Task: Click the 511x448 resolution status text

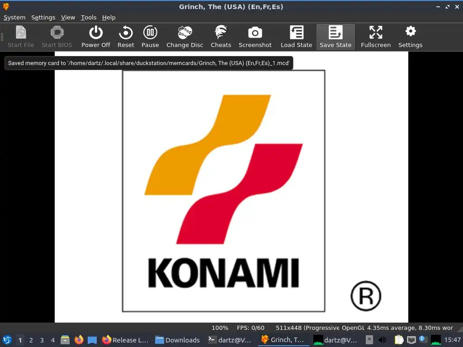Action: pyautogui.click(x=307, y=328)
